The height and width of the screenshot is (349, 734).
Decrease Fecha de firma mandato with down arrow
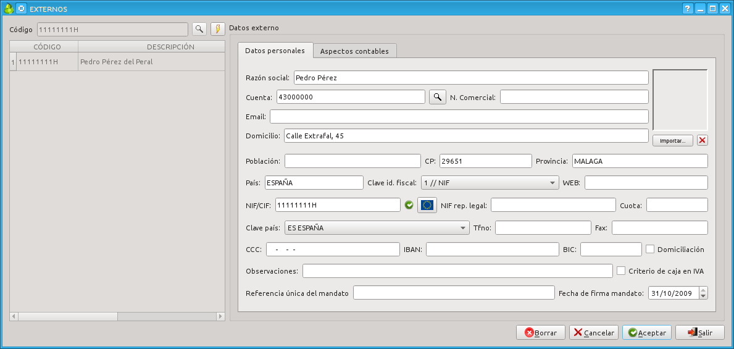click(703, 296)
